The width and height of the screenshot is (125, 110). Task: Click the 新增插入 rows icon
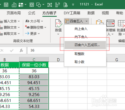tap(110, 23)
